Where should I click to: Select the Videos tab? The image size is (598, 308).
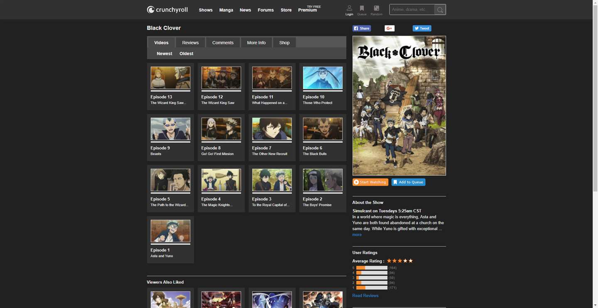161,42
